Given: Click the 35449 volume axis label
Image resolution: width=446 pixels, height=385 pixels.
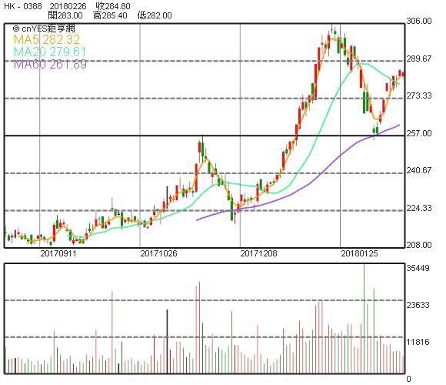Looking at the screenshot, I should coord(418,268).
